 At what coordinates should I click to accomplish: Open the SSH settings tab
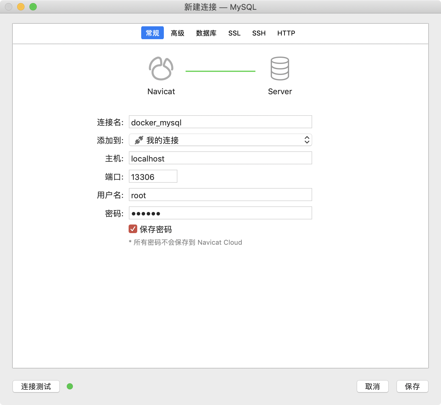pos(259,33)
